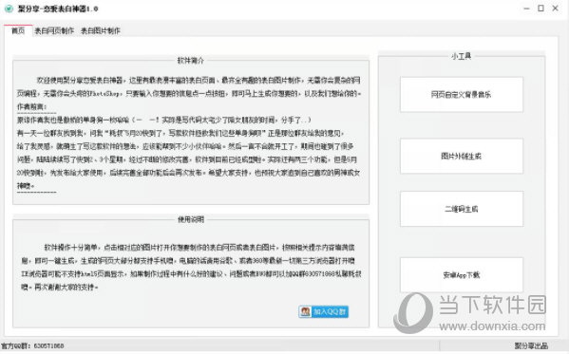Click the 使用说明 group title

(191, 219)
